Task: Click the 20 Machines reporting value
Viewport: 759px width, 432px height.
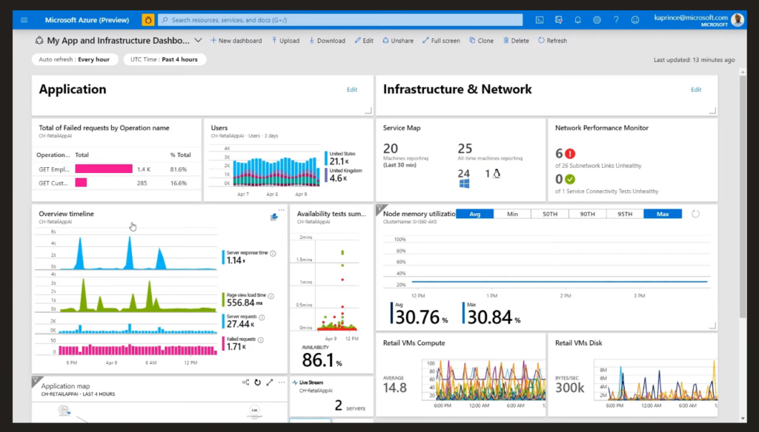Action: pyautogui.click(x=391, y=149)
